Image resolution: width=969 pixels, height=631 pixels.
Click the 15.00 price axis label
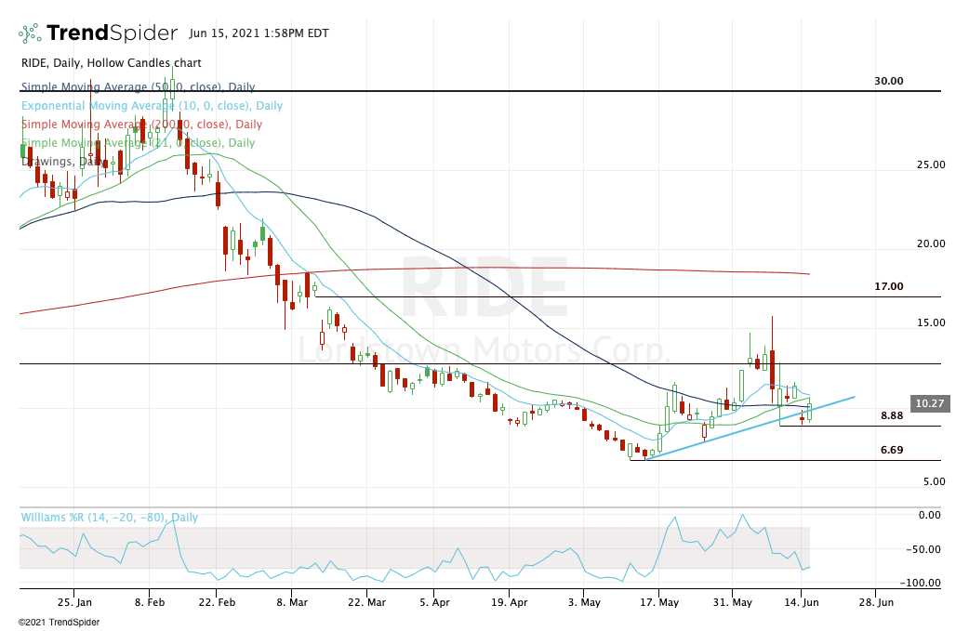(x=931, y=322)
